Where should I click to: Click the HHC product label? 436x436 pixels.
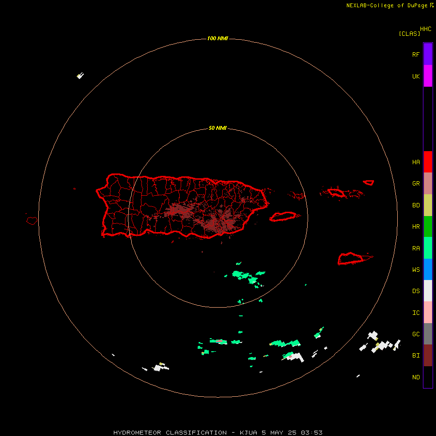pyautogui.click(x=425, y=29)
